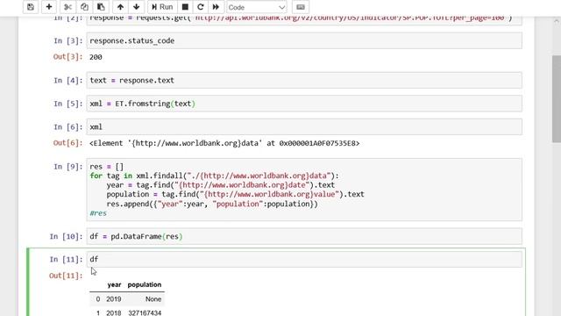Click the 2018 year table cell
This screenshot has width=561, height=316.
click(x=114, y=312)
